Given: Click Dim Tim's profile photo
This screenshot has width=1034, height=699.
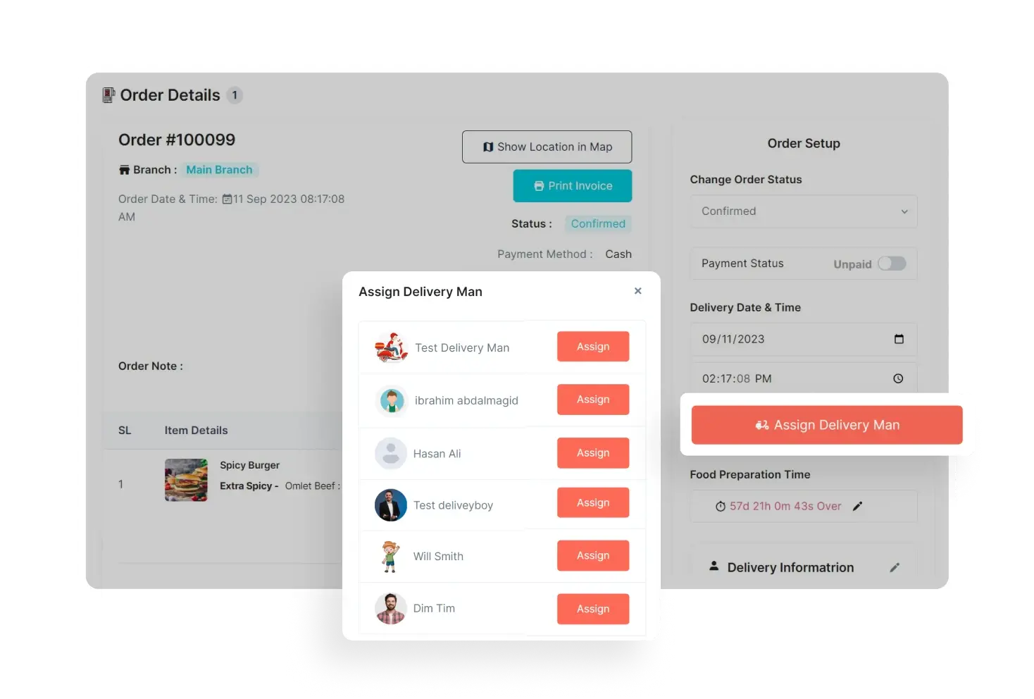Looking at the screenshot, I should tap(391, 608).
